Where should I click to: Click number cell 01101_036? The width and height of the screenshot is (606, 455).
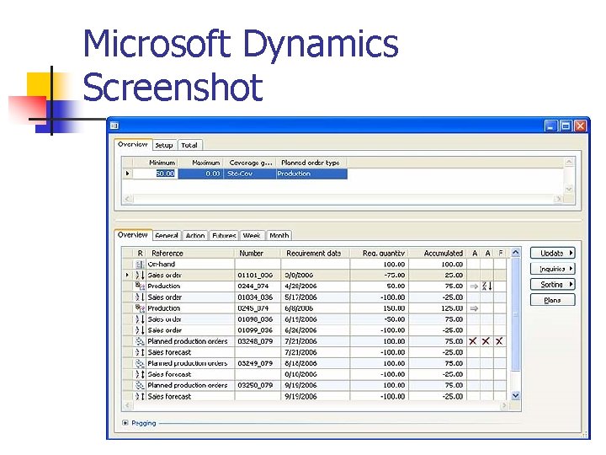pyautogui.click(x=258, y=275)
